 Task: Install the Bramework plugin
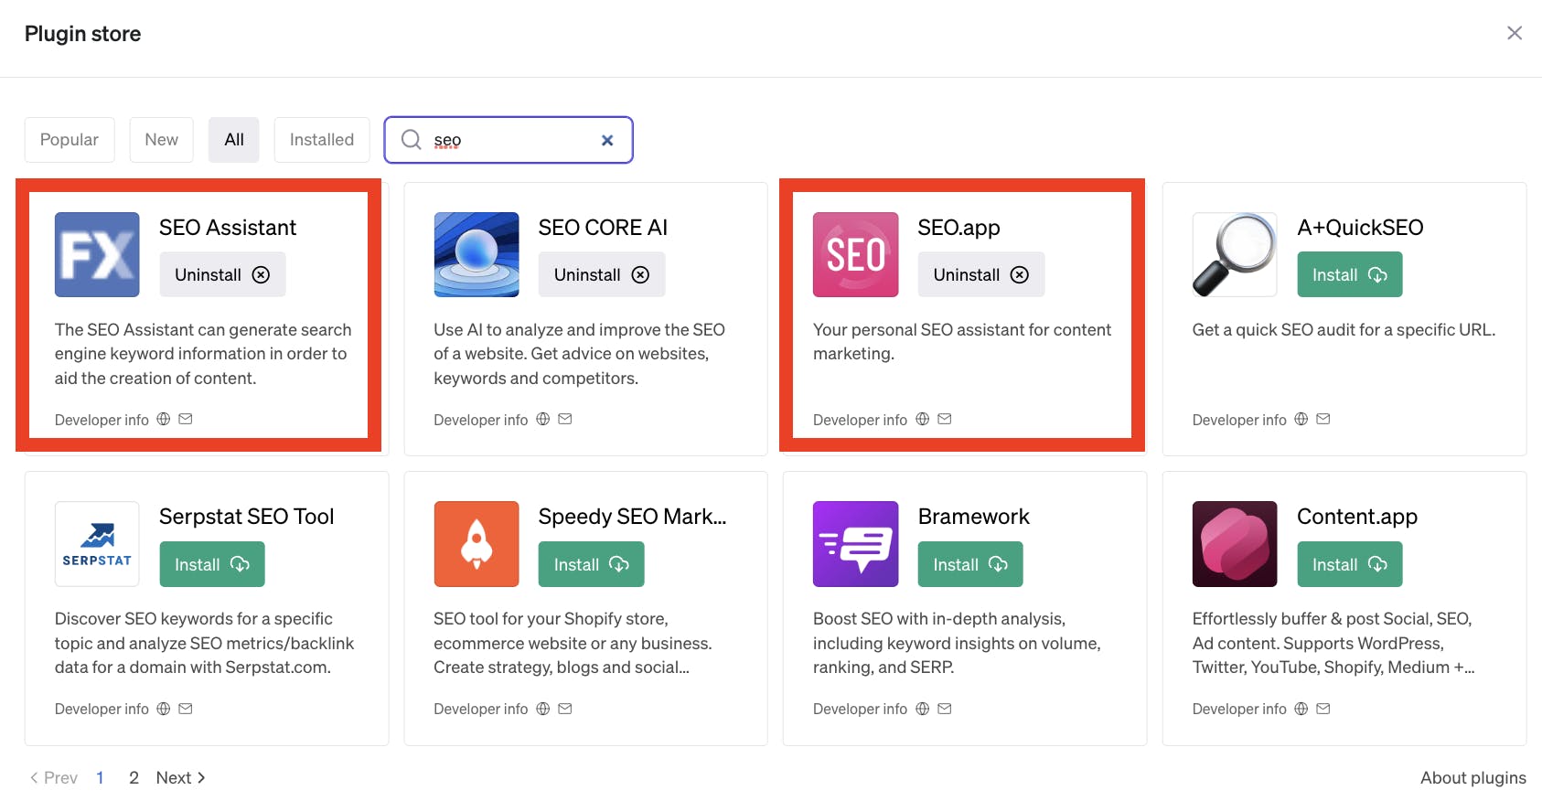[970, 564]
